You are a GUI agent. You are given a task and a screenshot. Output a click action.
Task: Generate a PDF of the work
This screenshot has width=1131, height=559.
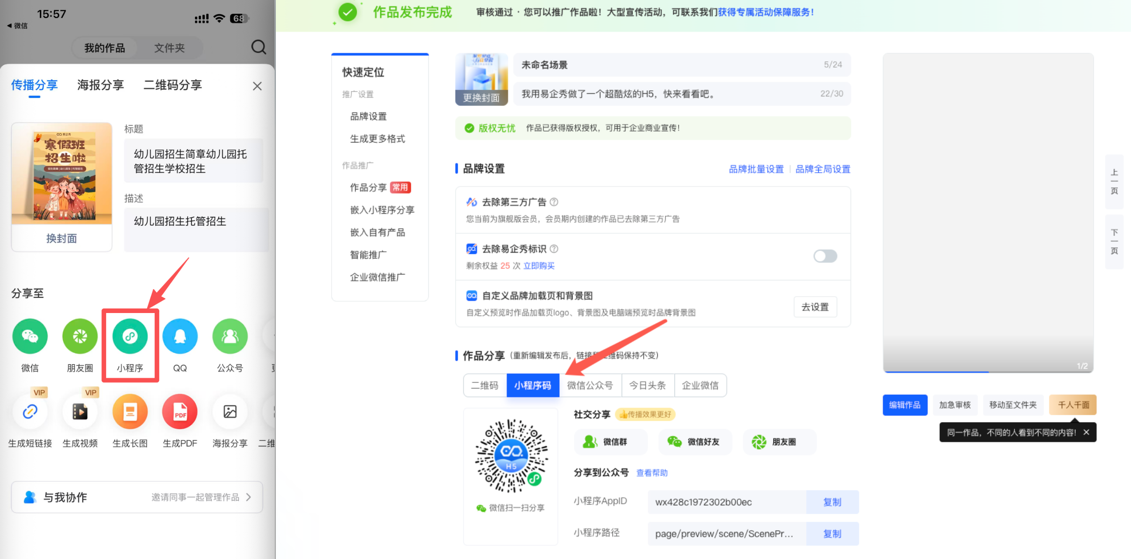179,411
